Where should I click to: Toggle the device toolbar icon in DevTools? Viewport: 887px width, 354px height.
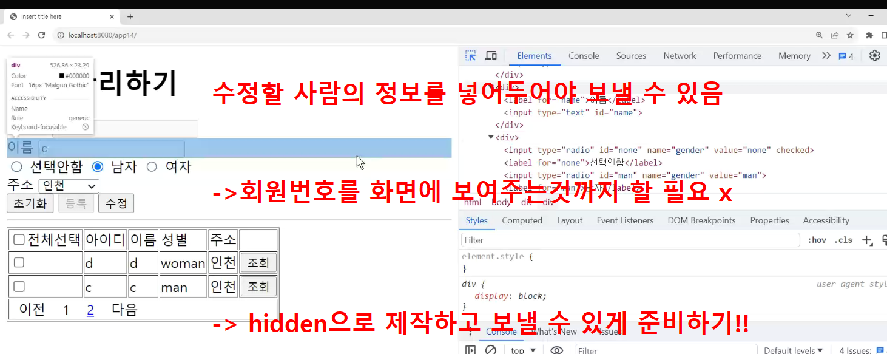491,56
